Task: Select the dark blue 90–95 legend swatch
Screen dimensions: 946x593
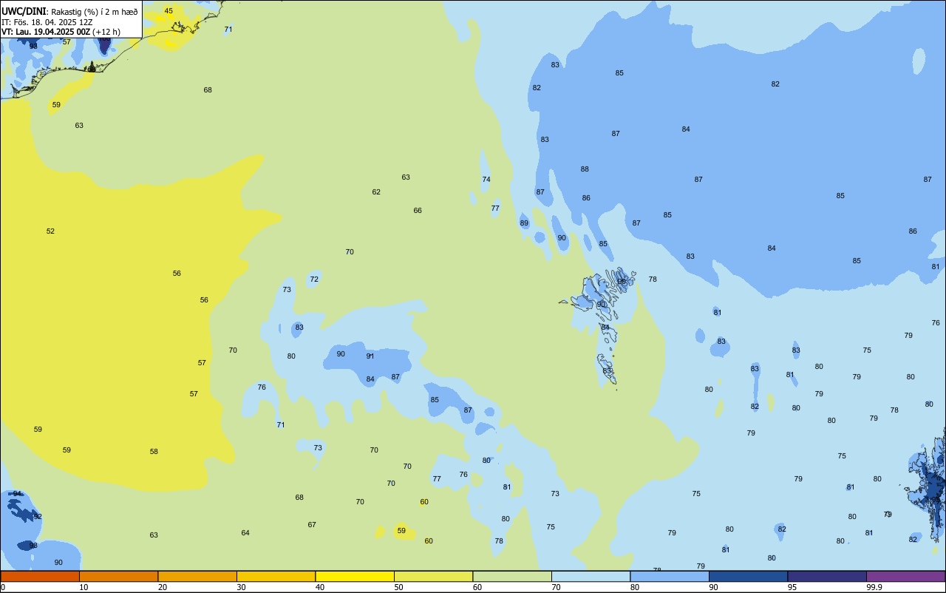Action: pos(748,577)
